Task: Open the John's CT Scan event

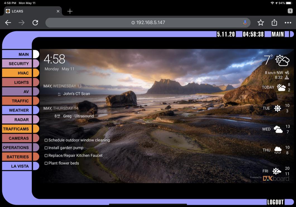Action: point(76,94)
